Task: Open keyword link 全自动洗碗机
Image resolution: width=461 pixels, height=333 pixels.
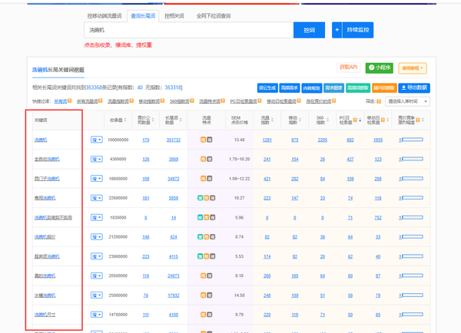Action: [47, 159]
